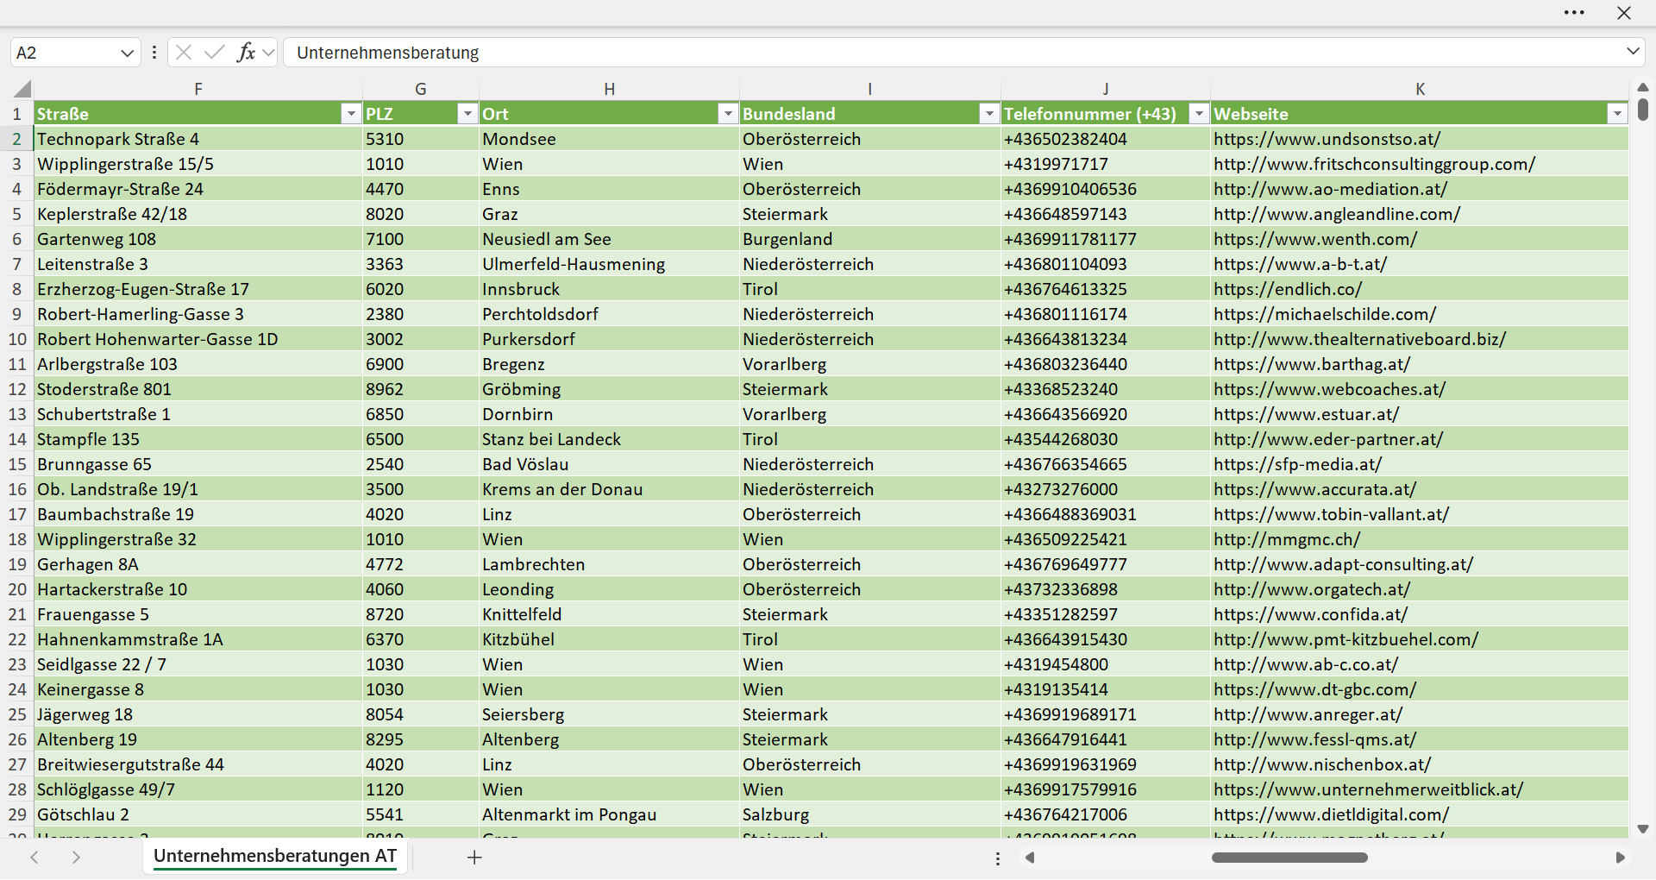Select column I header

point(869,89)
